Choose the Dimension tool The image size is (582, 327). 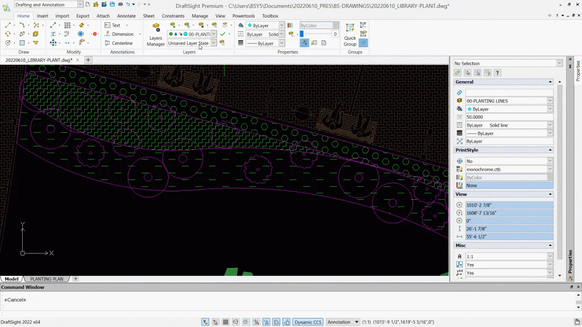coord(122,34)
